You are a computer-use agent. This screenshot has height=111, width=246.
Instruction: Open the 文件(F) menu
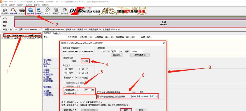4,5
